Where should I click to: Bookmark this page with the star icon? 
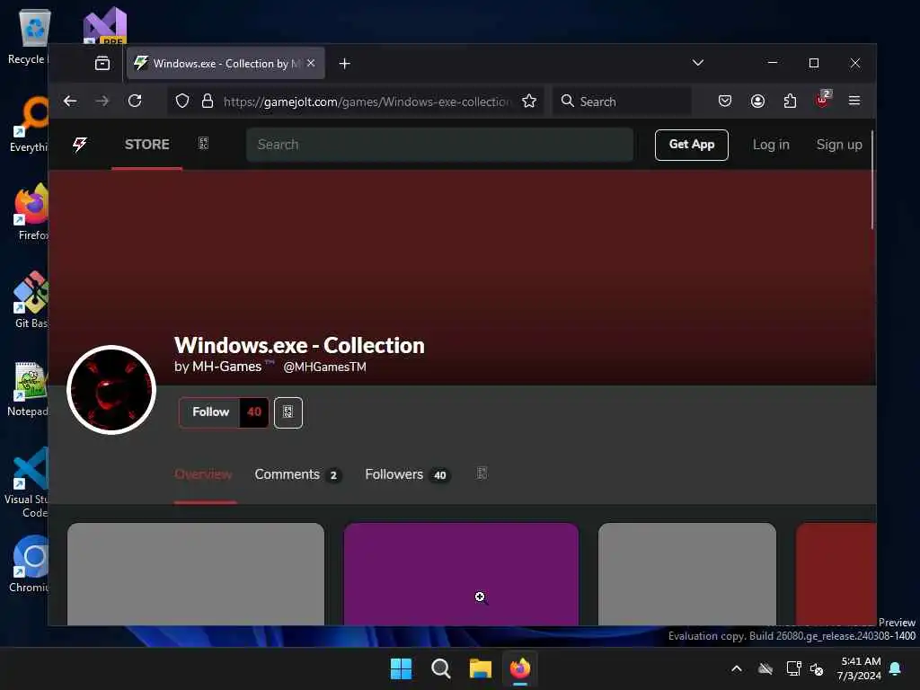tap(529, 101)
